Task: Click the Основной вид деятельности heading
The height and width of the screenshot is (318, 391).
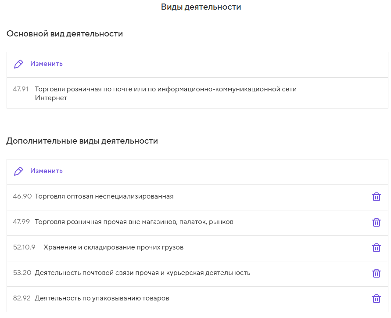Action: (65, 34)
